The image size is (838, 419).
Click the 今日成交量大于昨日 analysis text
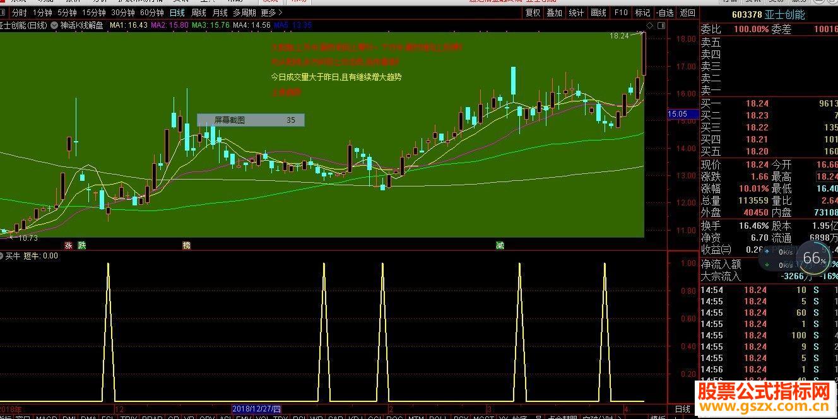click(336, 77)
